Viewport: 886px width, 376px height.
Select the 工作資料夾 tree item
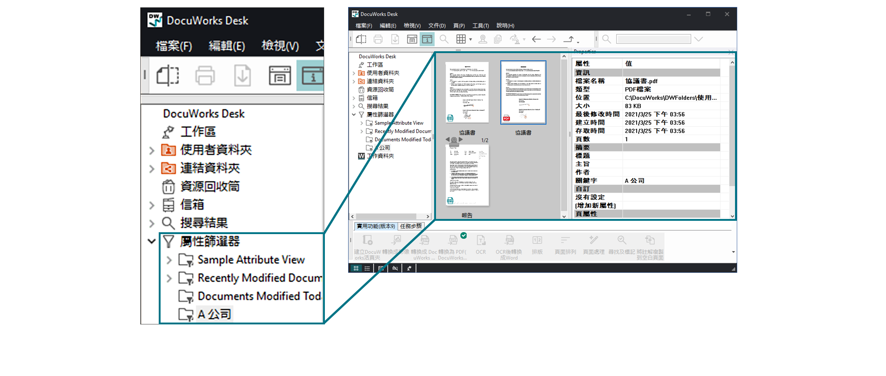click(380, 156)
